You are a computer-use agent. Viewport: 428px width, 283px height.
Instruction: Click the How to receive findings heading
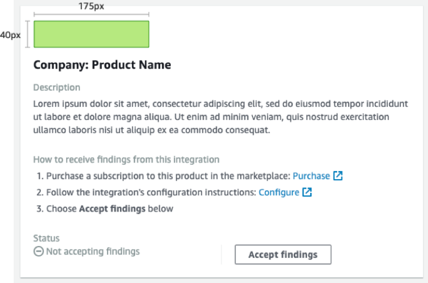coord(126,159)
